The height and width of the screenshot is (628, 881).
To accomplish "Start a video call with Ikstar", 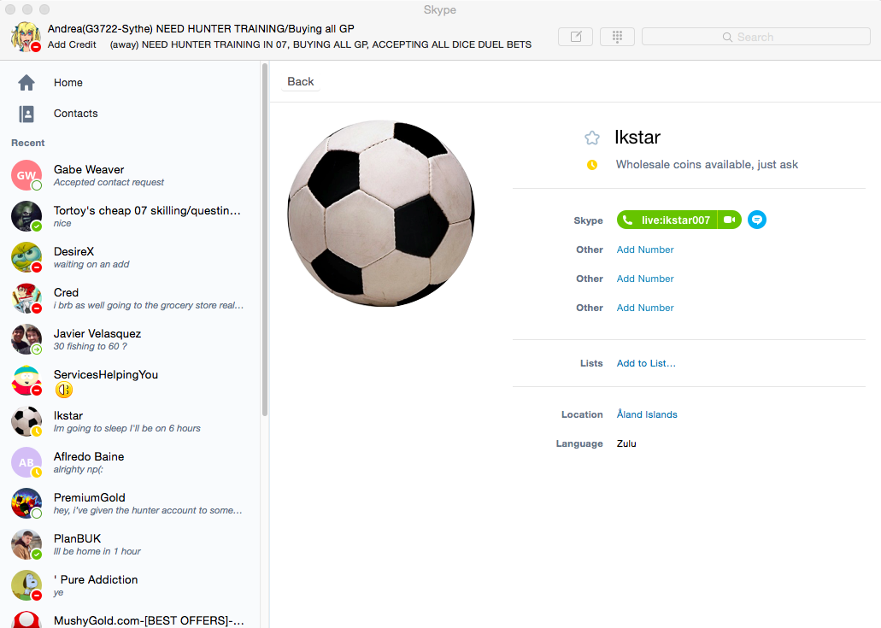I will click(x=729, y=220).
